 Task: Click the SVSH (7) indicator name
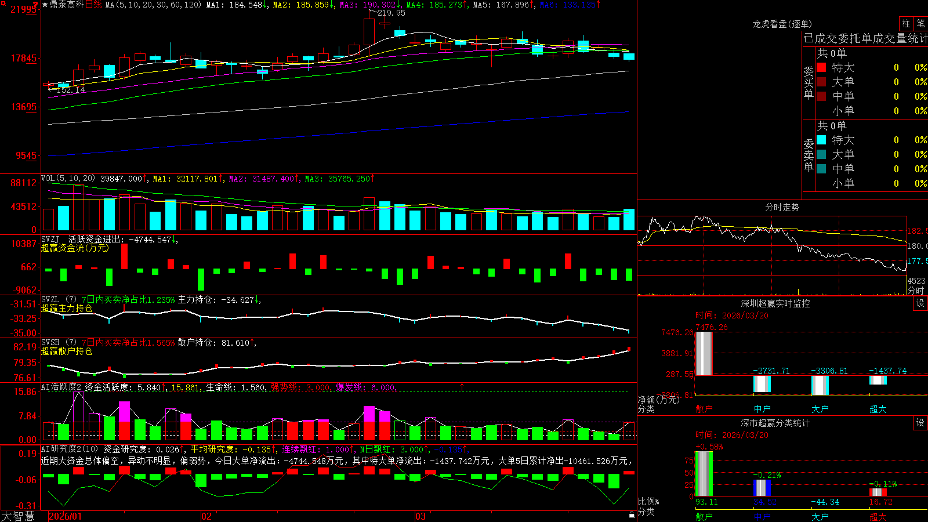[59, 343]
